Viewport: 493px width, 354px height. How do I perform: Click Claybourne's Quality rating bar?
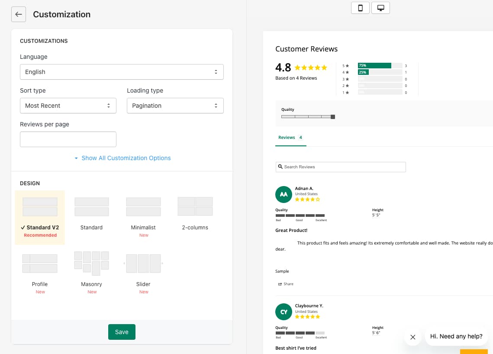tap(300, 333)
